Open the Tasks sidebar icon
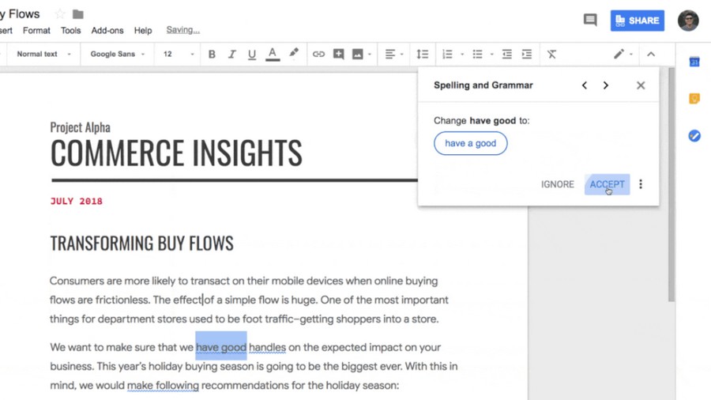The image size is (711, 400). [694, 136]
